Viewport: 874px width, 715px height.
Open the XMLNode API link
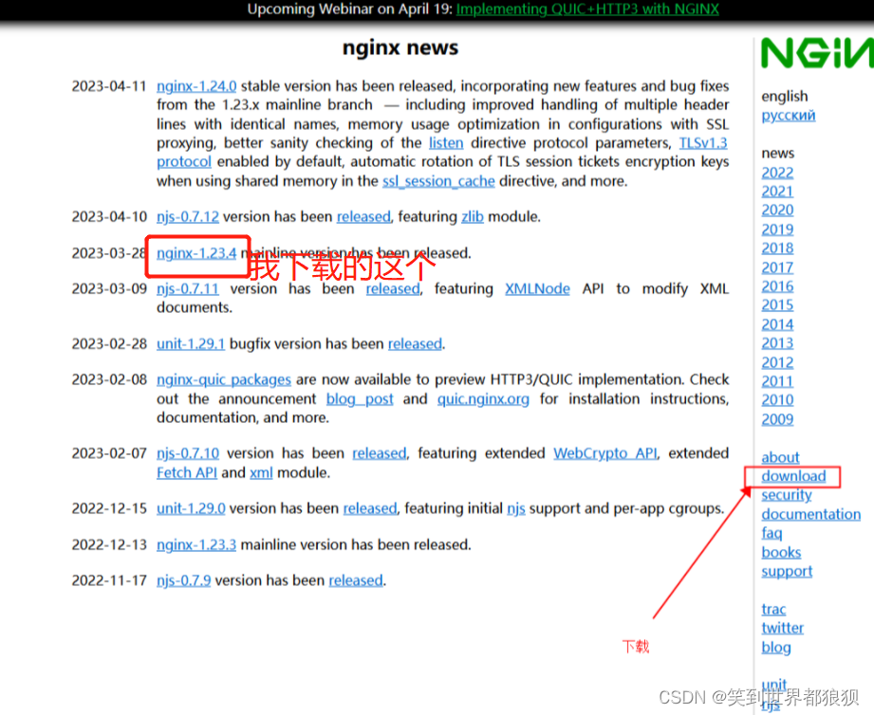coord(537,289)
